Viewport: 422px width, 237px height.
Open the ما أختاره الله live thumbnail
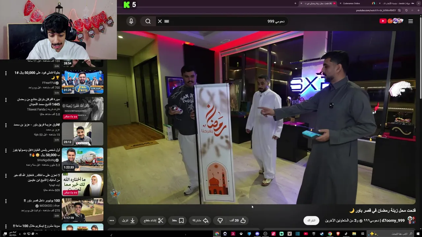coord(82,184)
